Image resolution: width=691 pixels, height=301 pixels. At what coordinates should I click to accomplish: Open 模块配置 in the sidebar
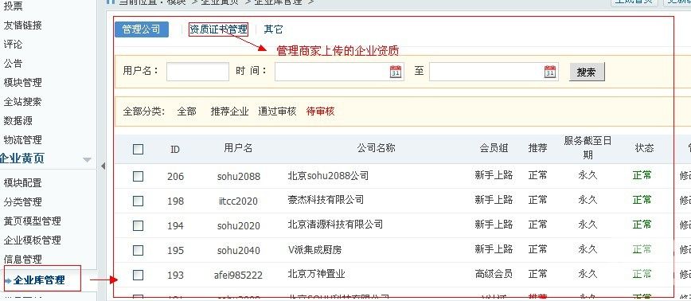pyautogui.click(x=22, y=183)
